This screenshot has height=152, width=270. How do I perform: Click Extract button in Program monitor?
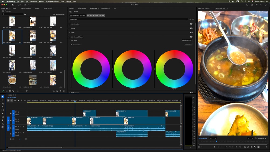[x=248, y=147]
